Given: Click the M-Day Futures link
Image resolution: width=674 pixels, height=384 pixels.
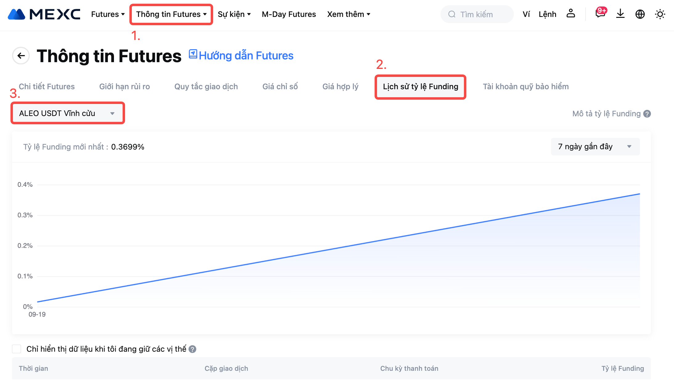Looking at the screenshot, I should [x=289, y=14].
